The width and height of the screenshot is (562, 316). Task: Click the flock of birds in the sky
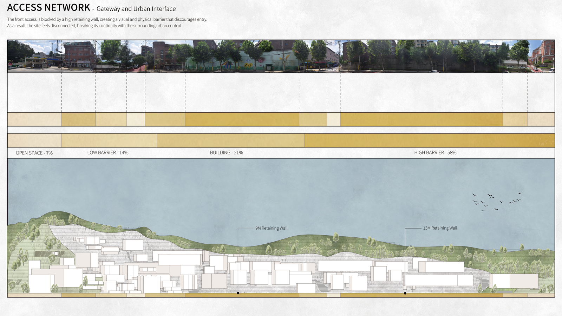[496, 202]
